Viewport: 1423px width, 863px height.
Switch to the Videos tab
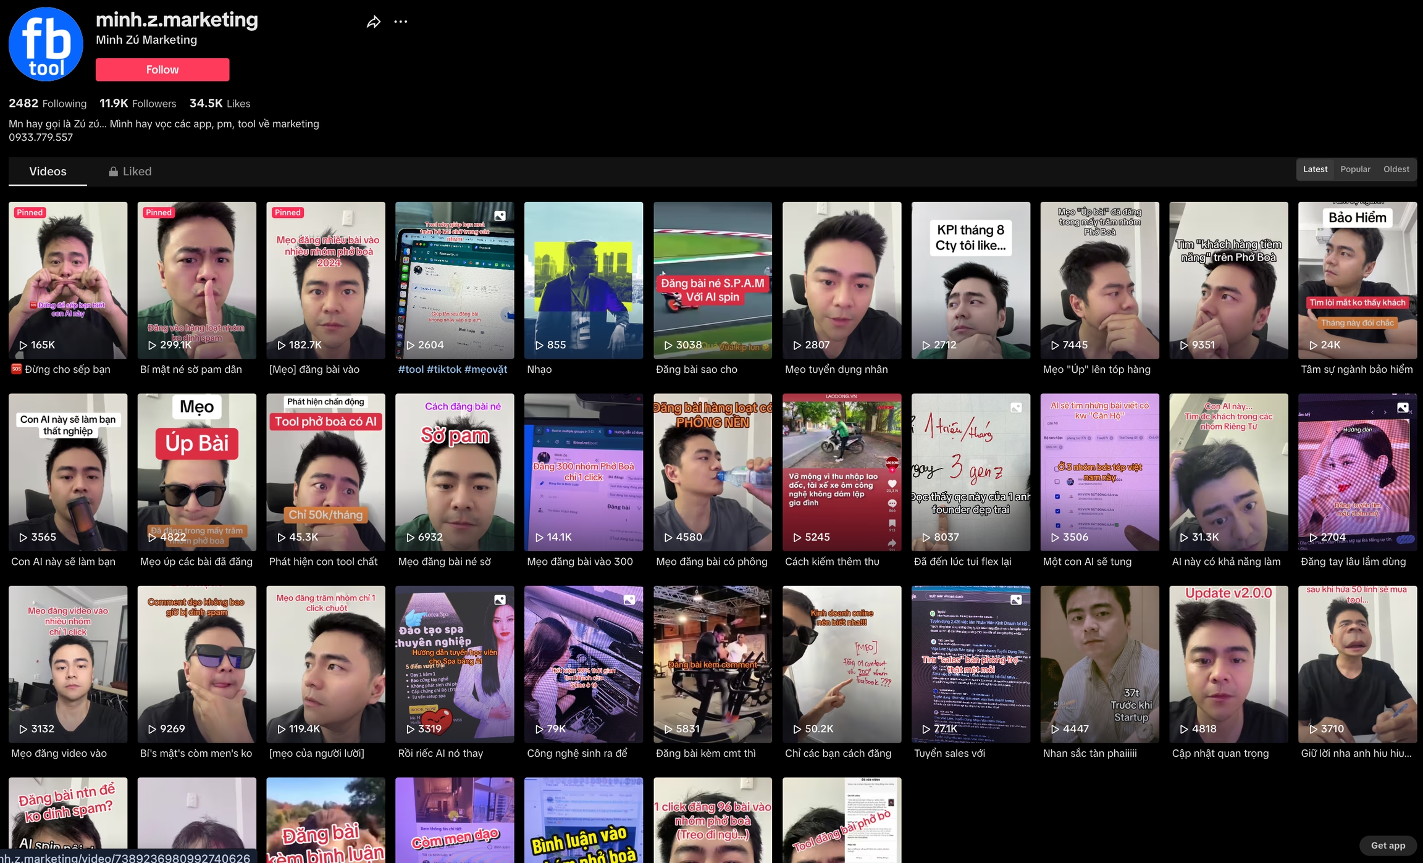click(x=48, y=172)
